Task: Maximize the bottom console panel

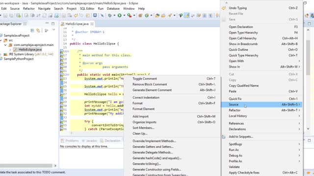Action: click(309, 140)
